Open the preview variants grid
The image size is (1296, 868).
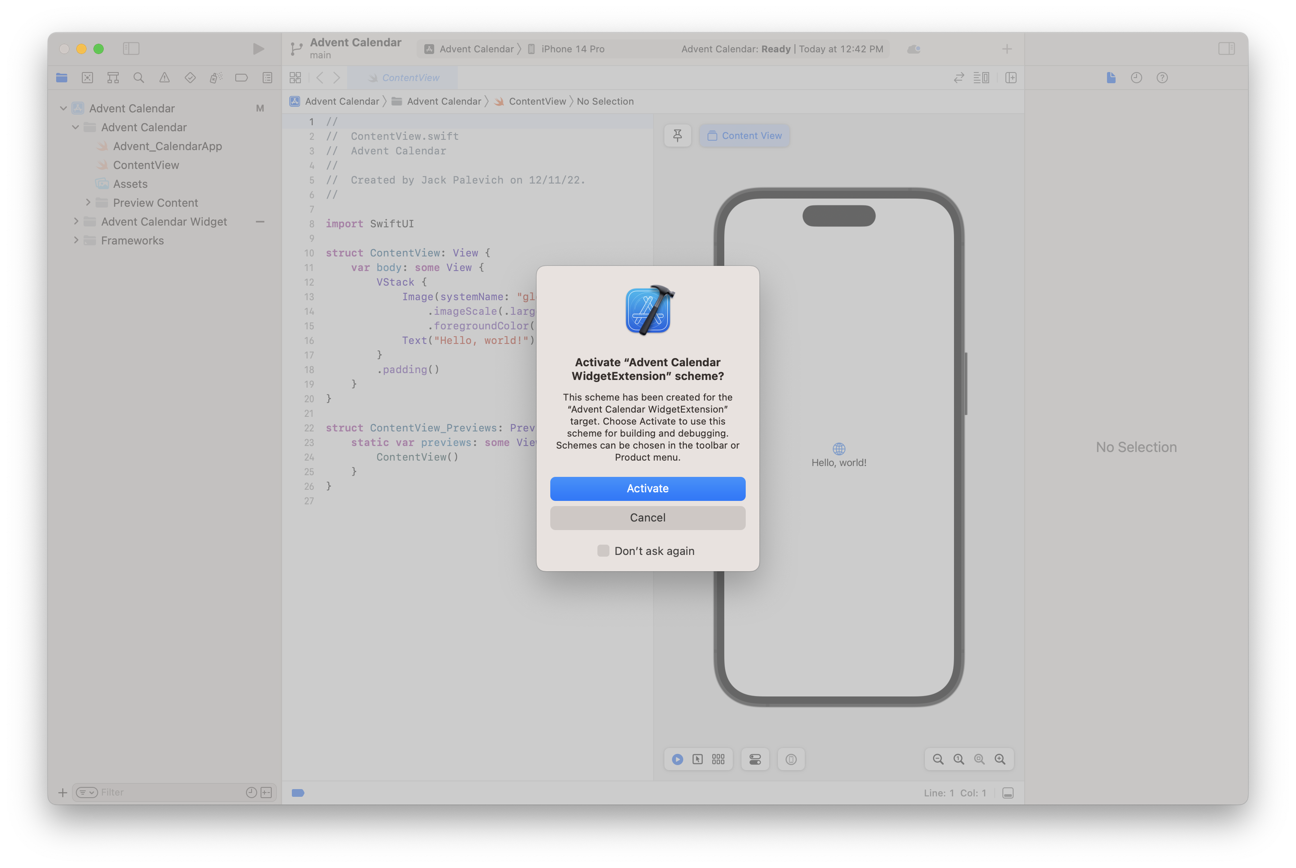click(719, 759)
